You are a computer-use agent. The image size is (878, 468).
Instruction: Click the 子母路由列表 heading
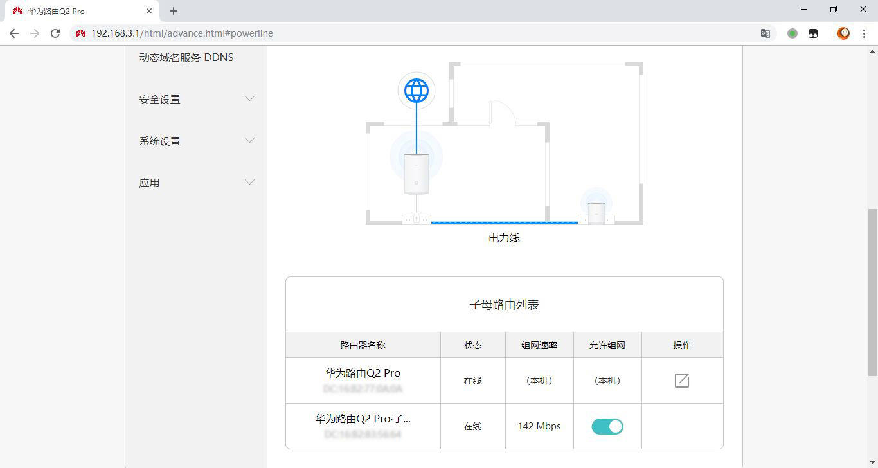tap(505, 305)
